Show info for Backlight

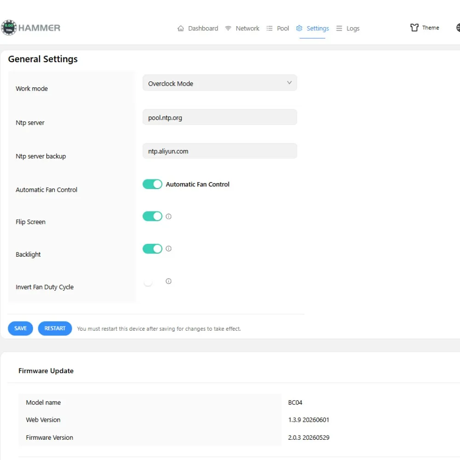[x=168, y=248]
